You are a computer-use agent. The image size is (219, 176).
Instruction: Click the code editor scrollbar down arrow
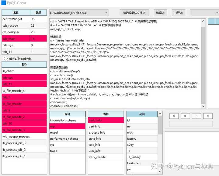tap(203, 106)
